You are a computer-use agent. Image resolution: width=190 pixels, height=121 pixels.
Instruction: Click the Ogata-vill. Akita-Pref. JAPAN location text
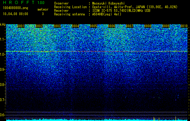[x=135, y=7]
